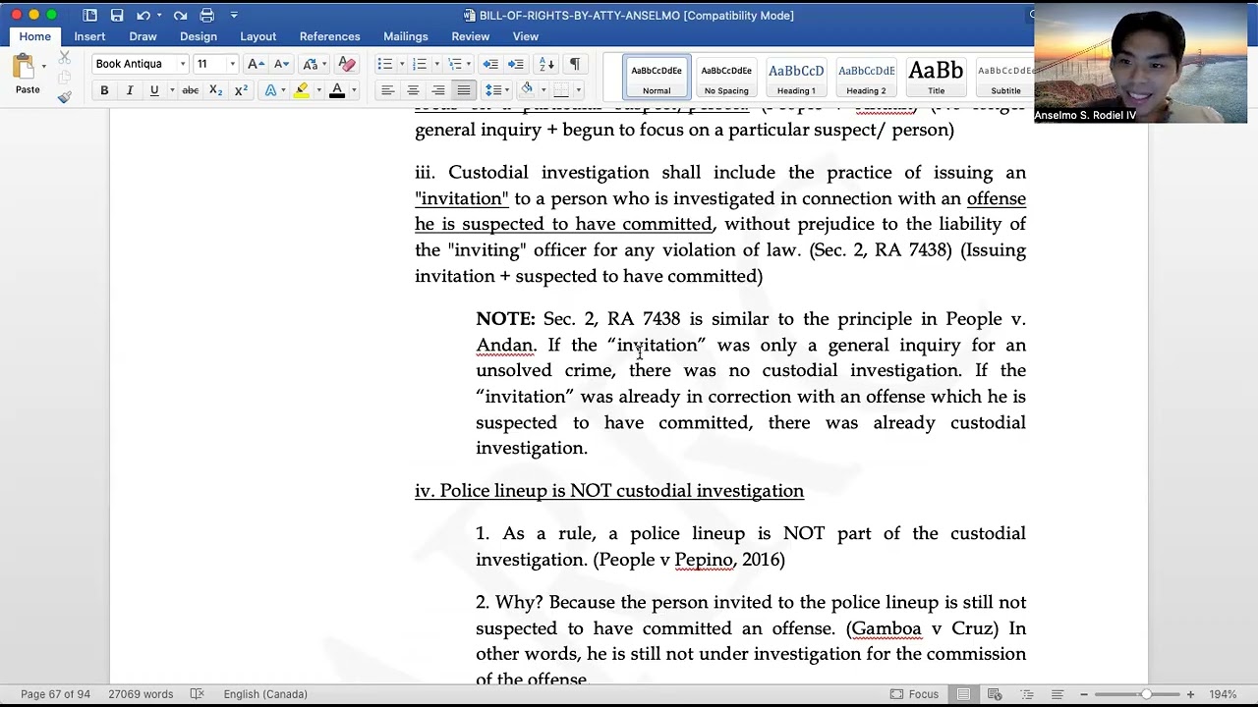This screenshot has width=1258, height=707.
Task: Click the zoom in plus button
Action: [1190, 694]
